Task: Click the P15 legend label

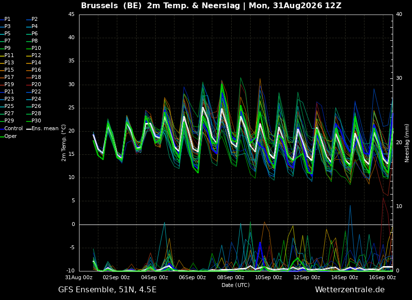Action: tap(9, 70)
